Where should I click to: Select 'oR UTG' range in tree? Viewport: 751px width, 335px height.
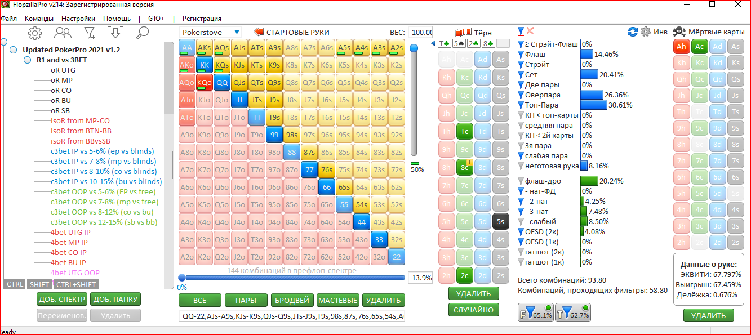[63, 70]
